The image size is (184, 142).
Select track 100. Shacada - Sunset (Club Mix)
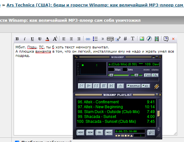(116, 122)
